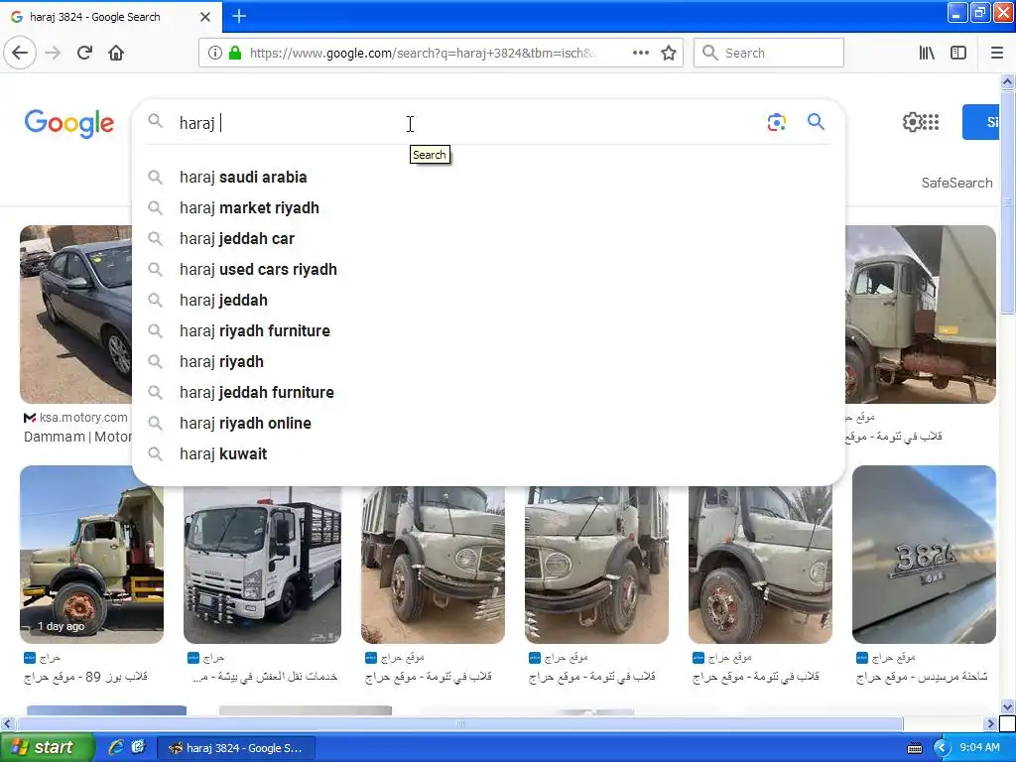
Task: Submit search with blue magnifier icon
Action: [816, 121]
